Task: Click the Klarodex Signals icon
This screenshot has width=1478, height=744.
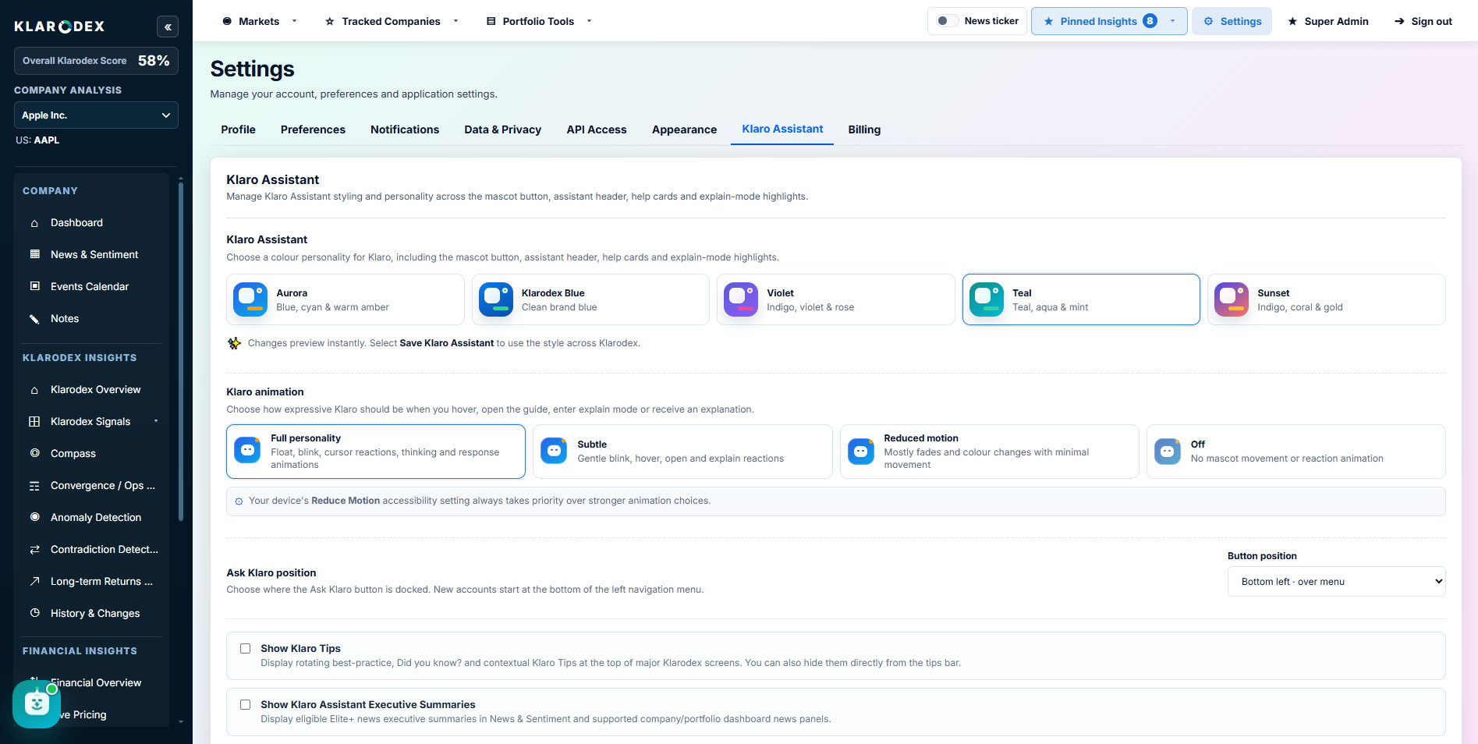Action: click(34, 421)
